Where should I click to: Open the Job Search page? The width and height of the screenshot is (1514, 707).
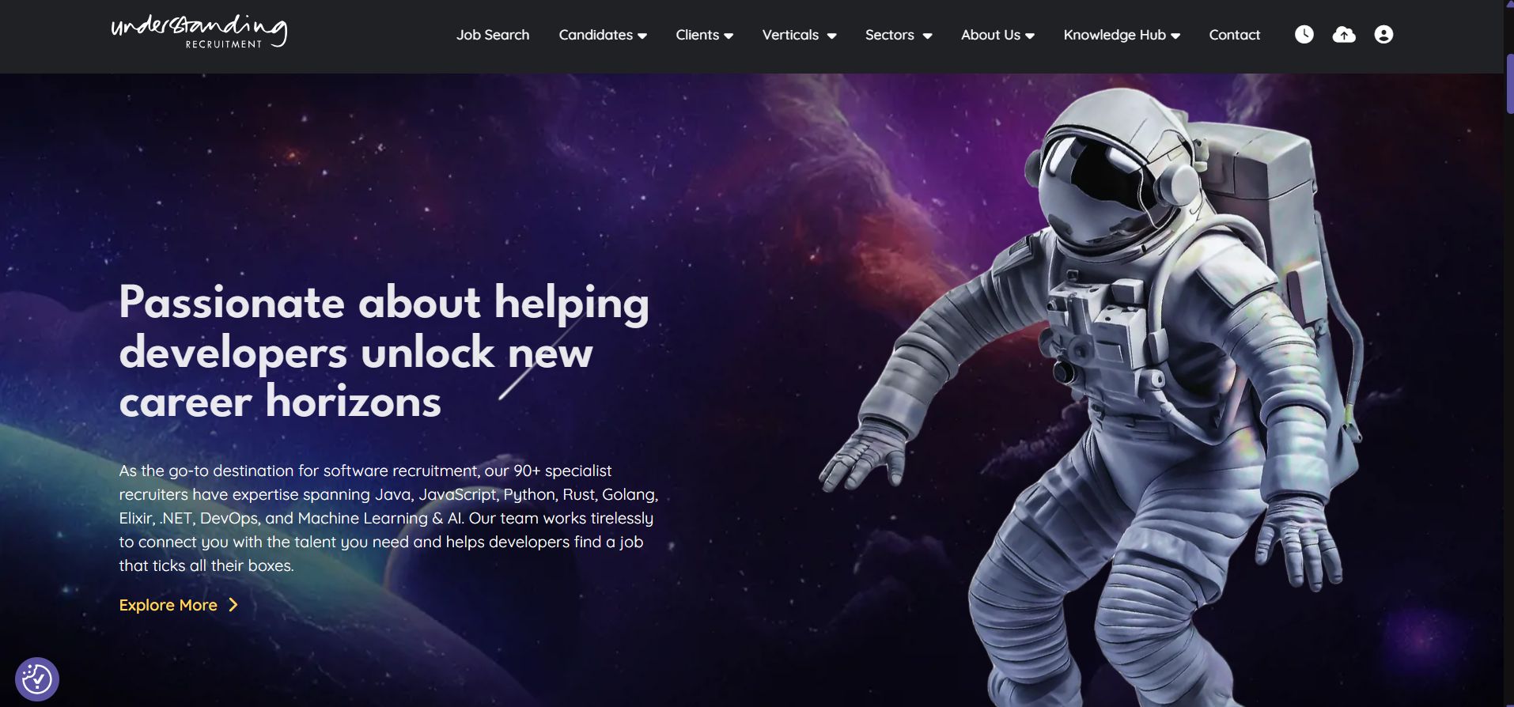click(493, 35)
